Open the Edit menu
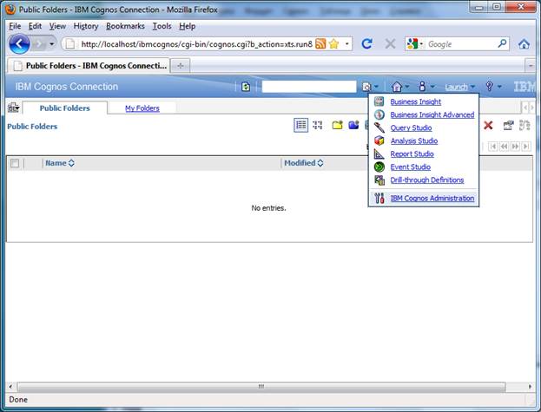 pyautogui.click(x=35, y=26)
